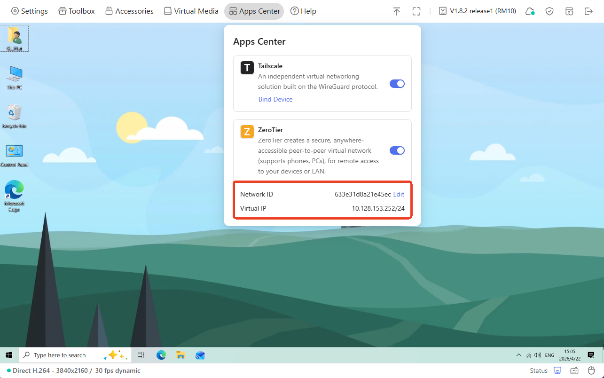The height and width of the screenshot is (378, 604).
Task: Click the firmware version V1.8.2 release1 button
Action: pos(478,11)
